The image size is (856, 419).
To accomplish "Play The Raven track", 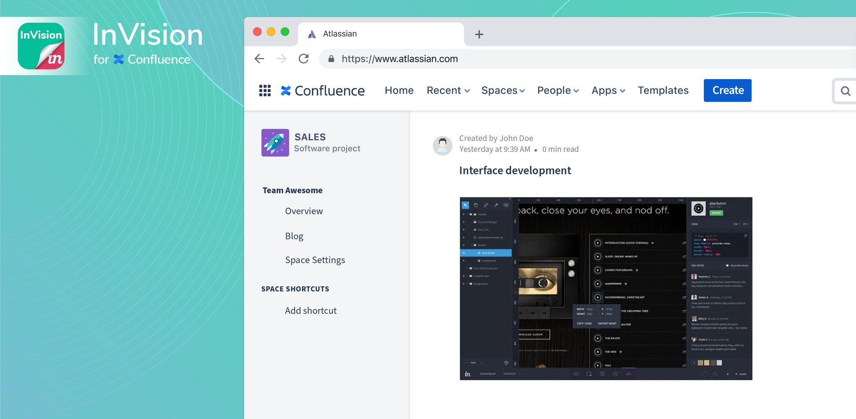I will [x=598, y=338].
